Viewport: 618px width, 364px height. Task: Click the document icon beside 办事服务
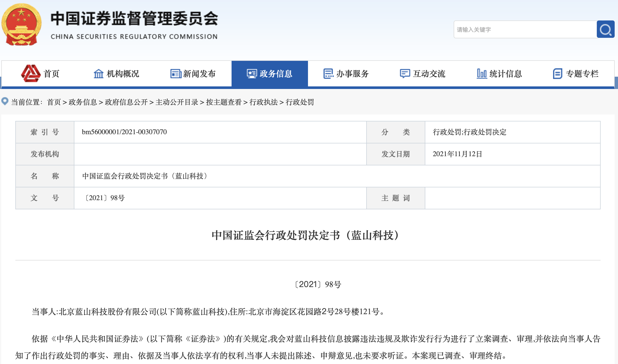point(328,74)
